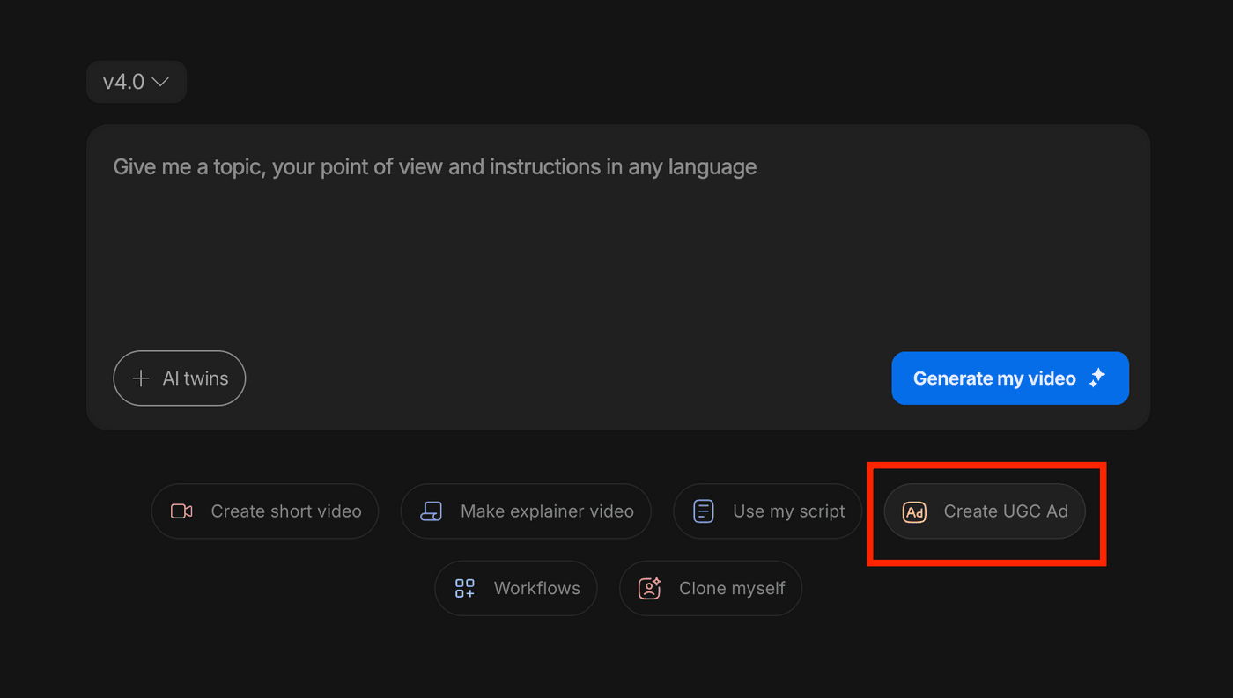The image size is (1233, 698).
Task: Click the Clone myself portrait icon
Action: tap(649, 589)
